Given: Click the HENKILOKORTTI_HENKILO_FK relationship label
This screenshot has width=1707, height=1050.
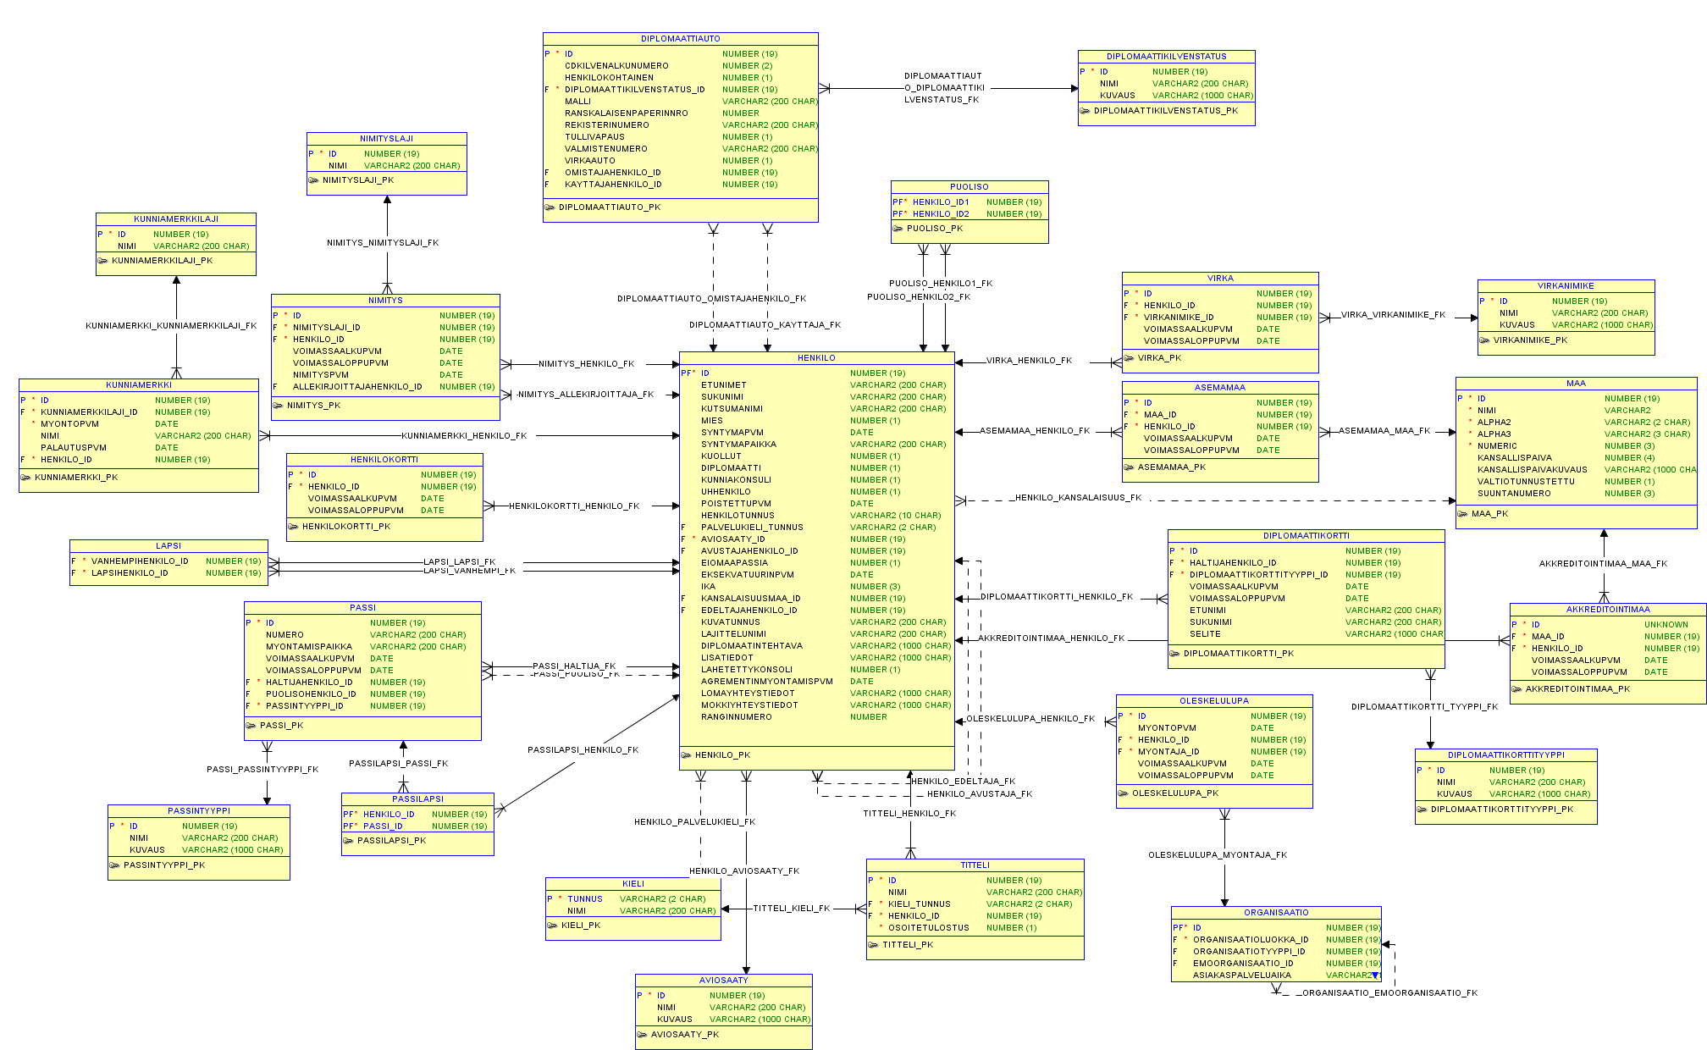Looking at the screenshot, I should tap(573, 506).
